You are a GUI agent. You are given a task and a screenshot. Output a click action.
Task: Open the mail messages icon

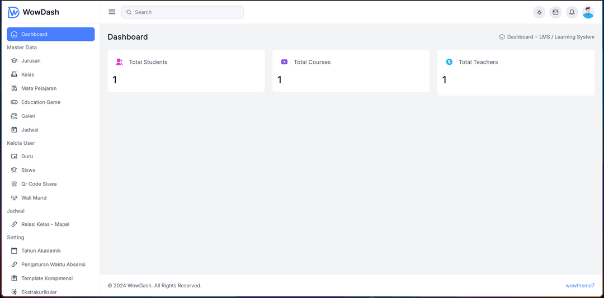(x=555, y=12)
